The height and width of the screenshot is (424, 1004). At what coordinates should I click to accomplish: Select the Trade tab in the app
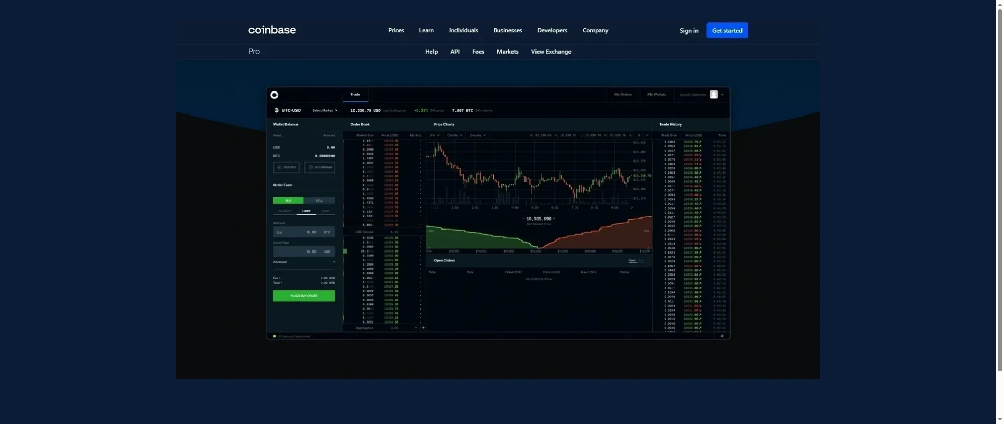click(355, 95)
